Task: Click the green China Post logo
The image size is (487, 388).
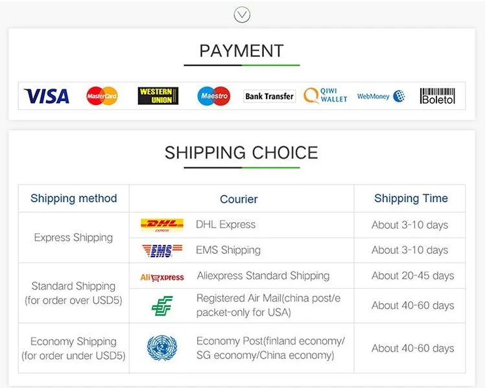Action: click(x=161, y=305)
